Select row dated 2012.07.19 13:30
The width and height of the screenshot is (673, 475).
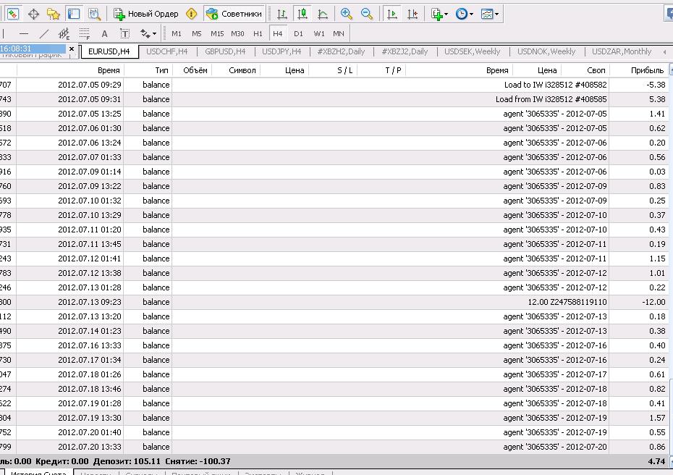coord(334,418)
